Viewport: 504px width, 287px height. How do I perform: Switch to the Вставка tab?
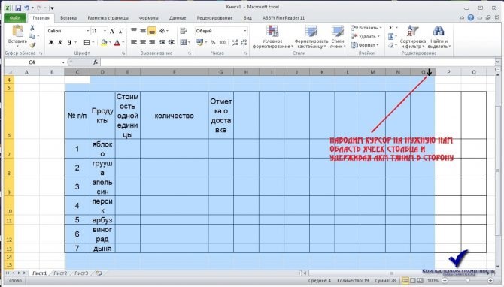68,18
